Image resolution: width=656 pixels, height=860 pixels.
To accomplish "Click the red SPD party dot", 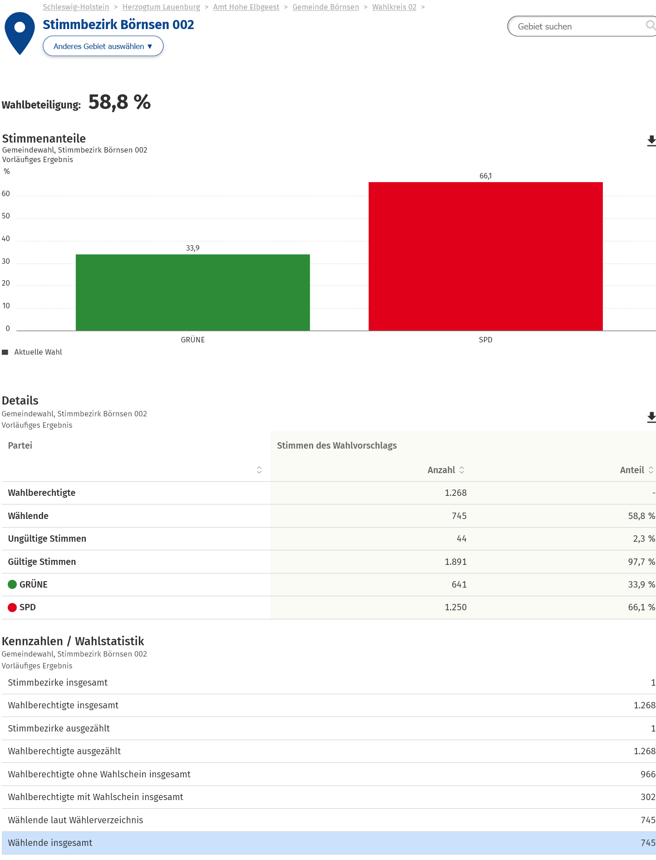I will coord(12,608).
